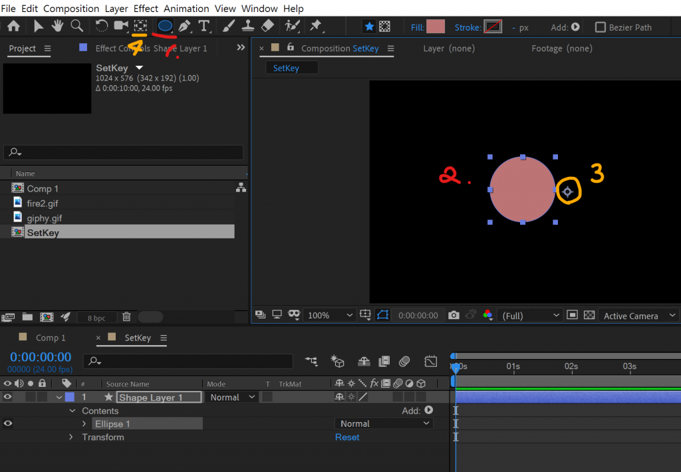Toggle visibility of Ellipse 1
This screenshot has height=472, width=681.
pyautogui.click(x=8, y=423)
